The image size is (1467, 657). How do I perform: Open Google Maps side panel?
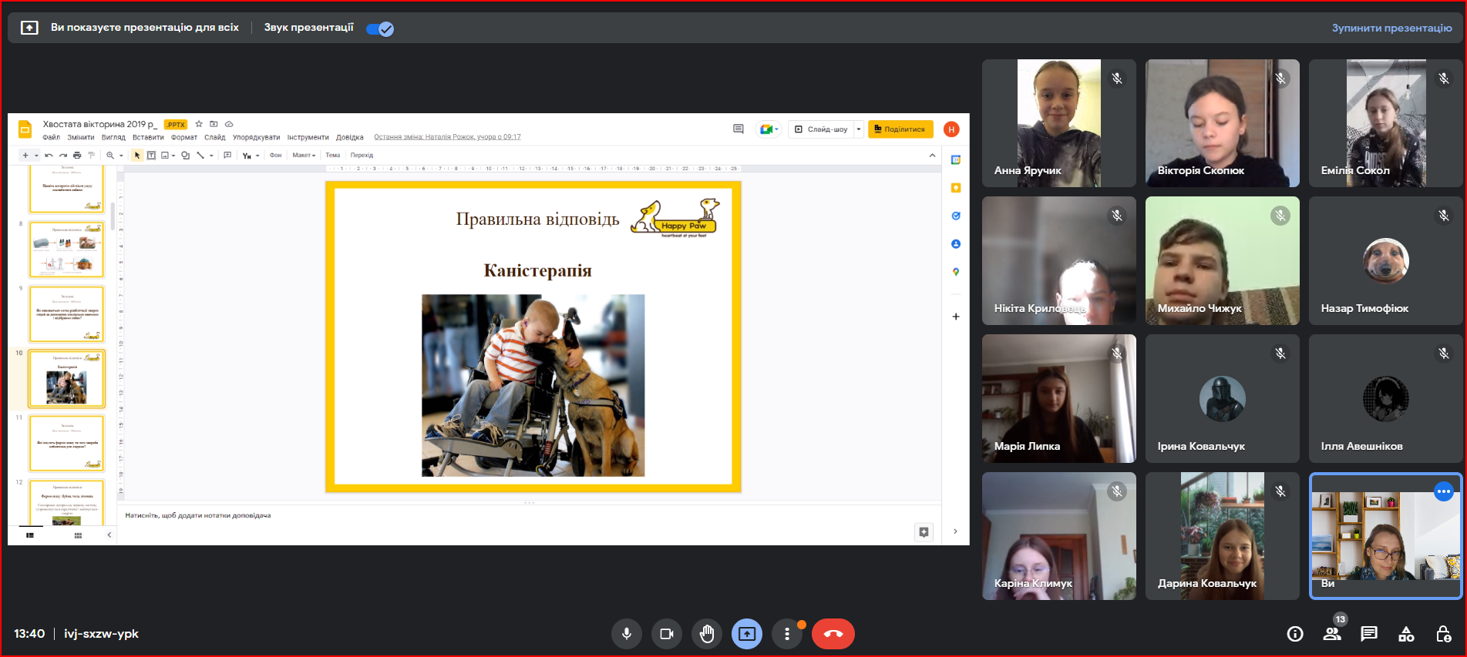click(x=956, y=272)
